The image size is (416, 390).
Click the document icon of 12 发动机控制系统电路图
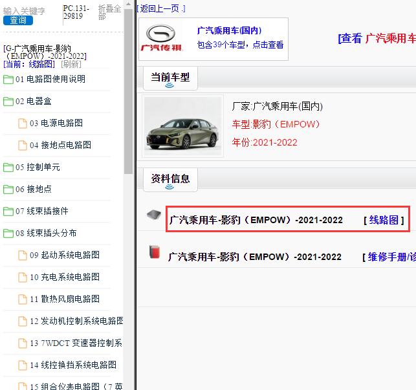tap(23, 321)
